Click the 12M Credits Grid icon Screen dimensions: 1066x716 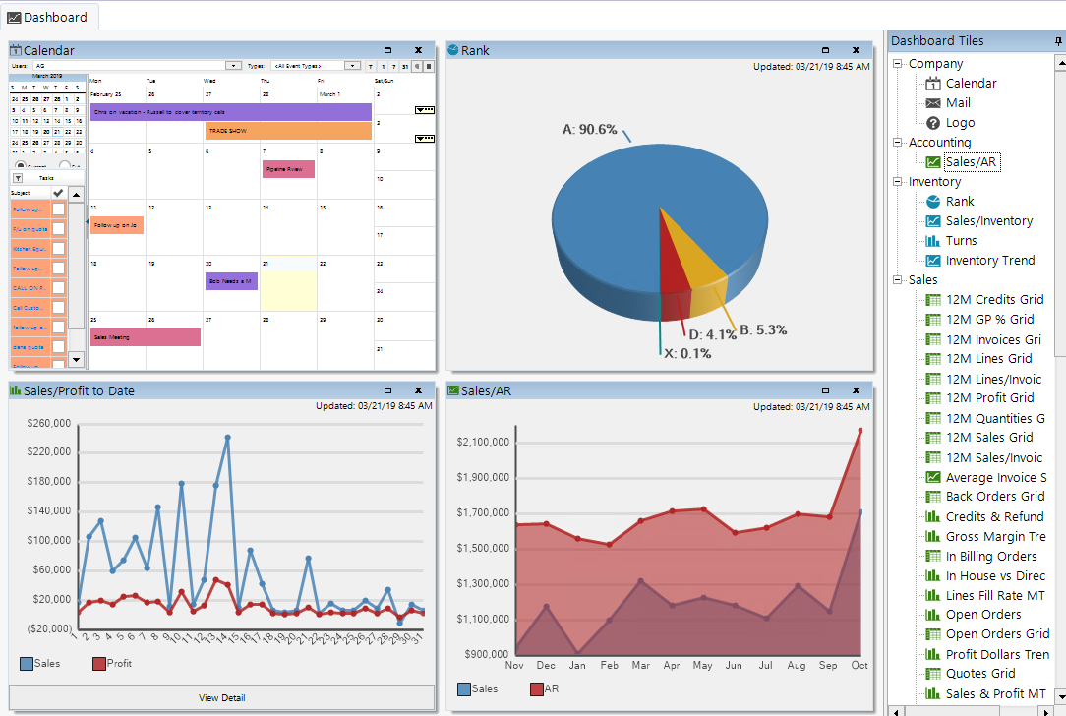click(933, 300)
